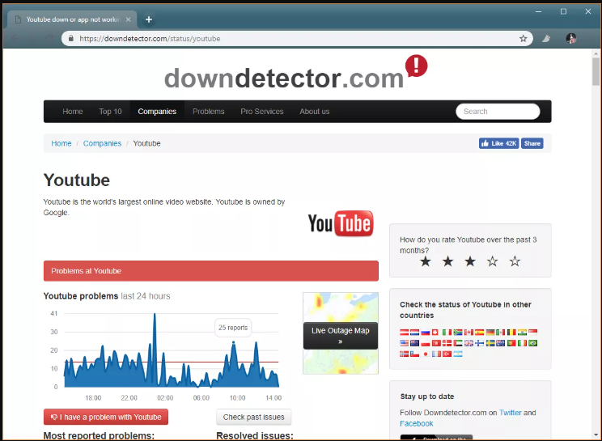602x441 pixels.
Task: Click the vertical page scrollbar thumb
Action: coord(596,71)
